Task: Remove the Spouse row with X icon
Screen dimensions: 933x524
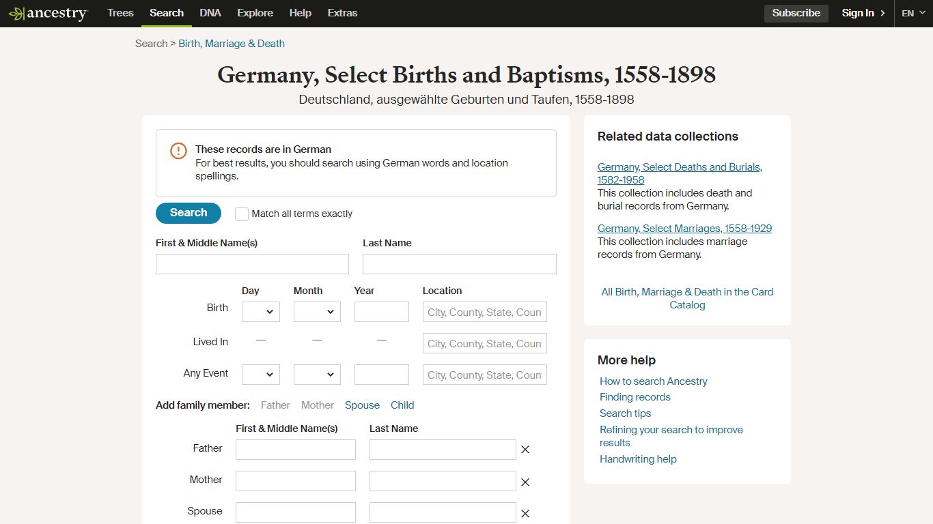Action: [x=525, y=514]
